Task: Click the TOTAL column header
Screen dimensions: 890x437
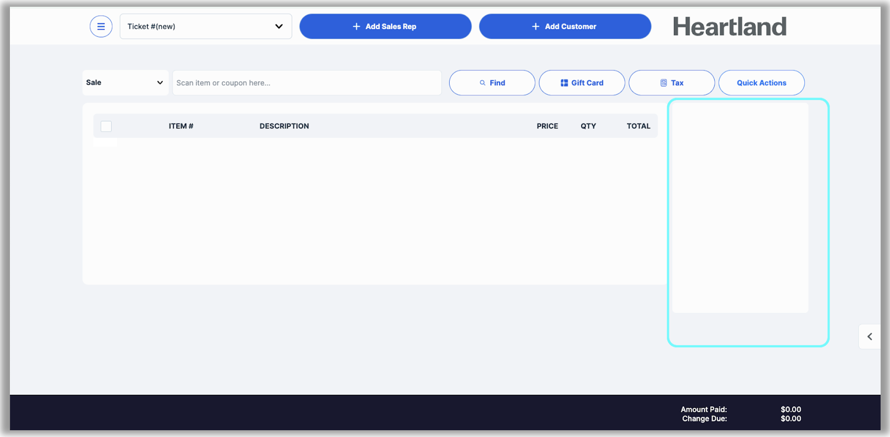Action: (638, 126)
